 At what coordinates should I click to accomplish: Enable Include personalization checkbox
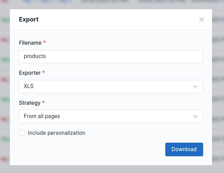[x=22, y=133]
